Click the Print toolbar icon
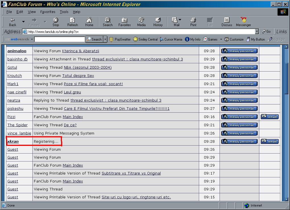The image size is (290, 210). click(193, 20)
